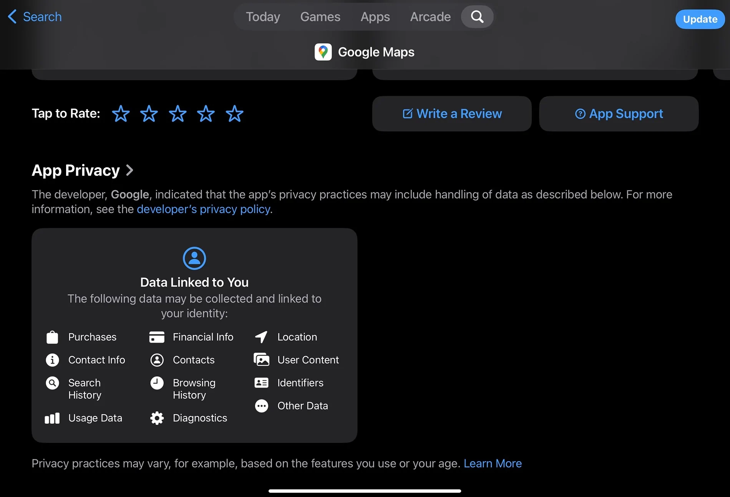This screenshot has width=730, height=497.
Task: Rate the app two stars
Action: tap(149, 114)
